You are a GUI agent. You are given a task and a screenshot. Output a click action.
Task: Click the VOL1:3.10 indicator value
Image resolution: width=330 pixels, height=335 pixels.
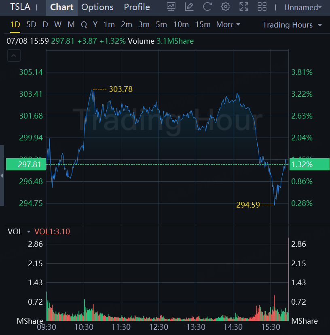(52, 231)
